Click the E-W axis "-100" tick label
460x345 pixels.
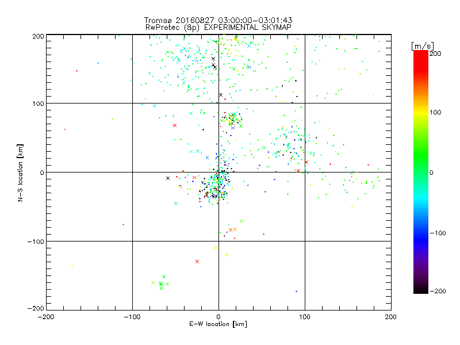point(132,317)
